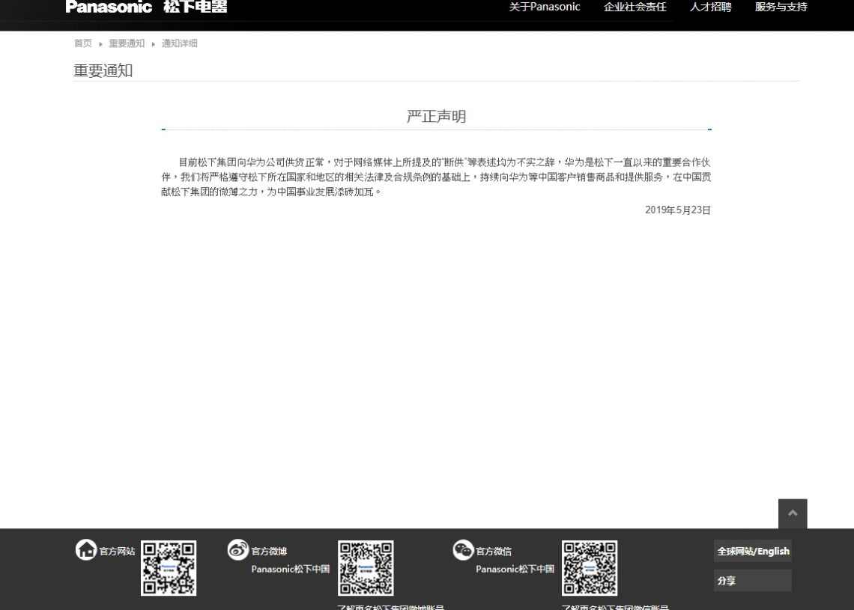Viewport: 854px width, 610px height.
Task: Click the 严正声明 statement title
Action: 436,117
